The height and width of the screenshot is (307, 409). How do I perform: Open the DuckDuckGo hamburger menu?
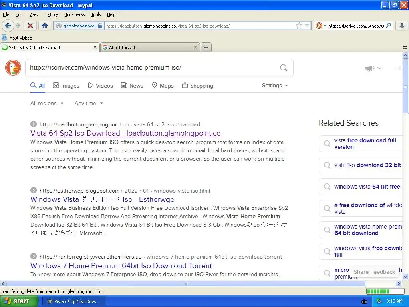397,68
